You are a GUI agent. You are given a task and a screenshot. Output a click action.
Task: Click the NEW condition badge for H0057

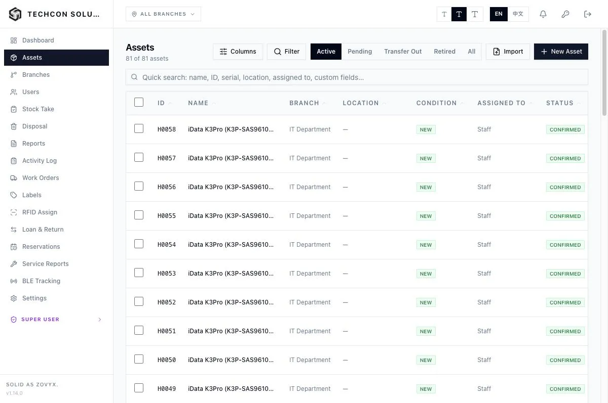(x=426, y=158)
